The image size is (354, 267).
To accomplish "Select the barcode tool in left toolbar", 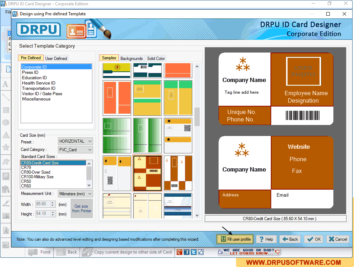I will [6, 216].
